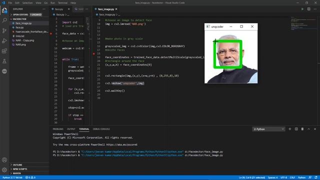Open the Search view in activity bar
The width and height of the screenshot is (320, 180).
point(4,20)
